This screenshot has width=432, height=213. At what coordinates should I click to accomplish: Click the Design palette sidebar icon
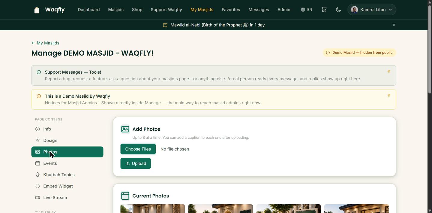click(37, 140)
